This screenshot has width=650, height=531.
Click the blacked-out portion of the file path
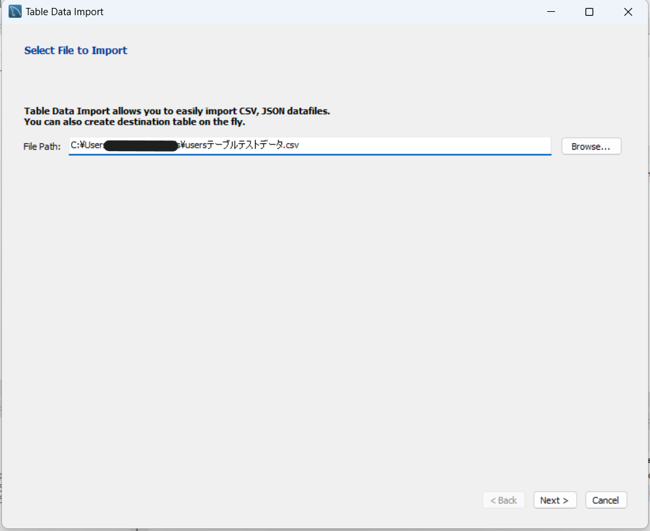click(142, 145)
